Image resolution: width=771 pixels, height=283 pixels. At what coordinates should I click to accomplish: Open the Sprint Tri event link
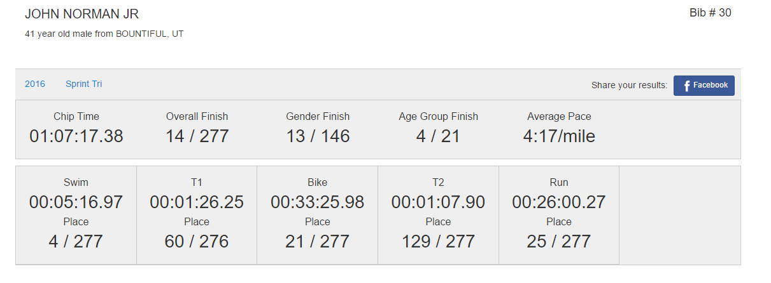click(x=83, y=84)
